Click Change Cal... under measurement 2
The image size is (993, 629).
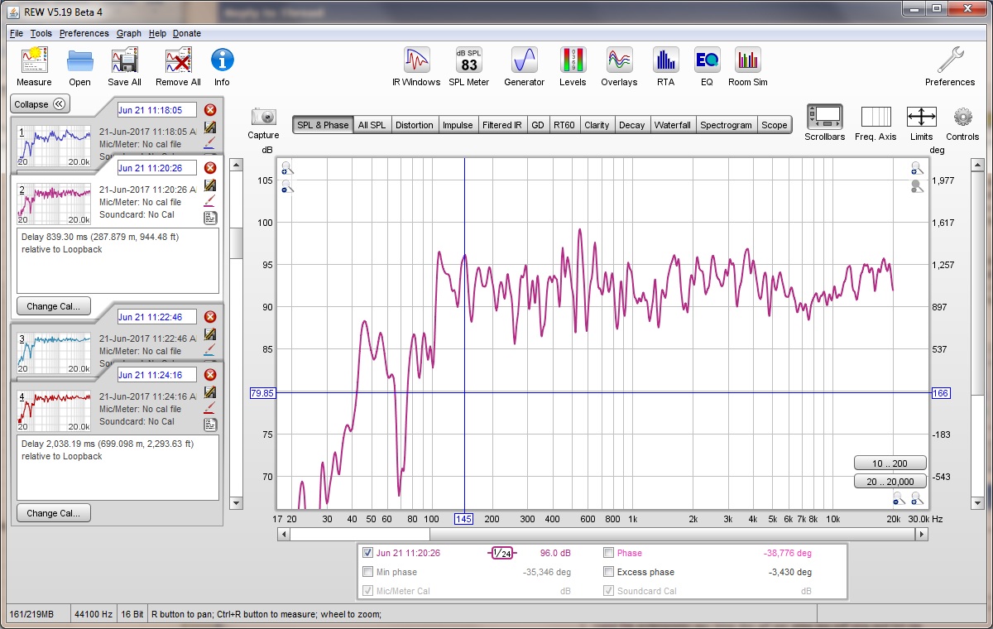coord(53,306)
